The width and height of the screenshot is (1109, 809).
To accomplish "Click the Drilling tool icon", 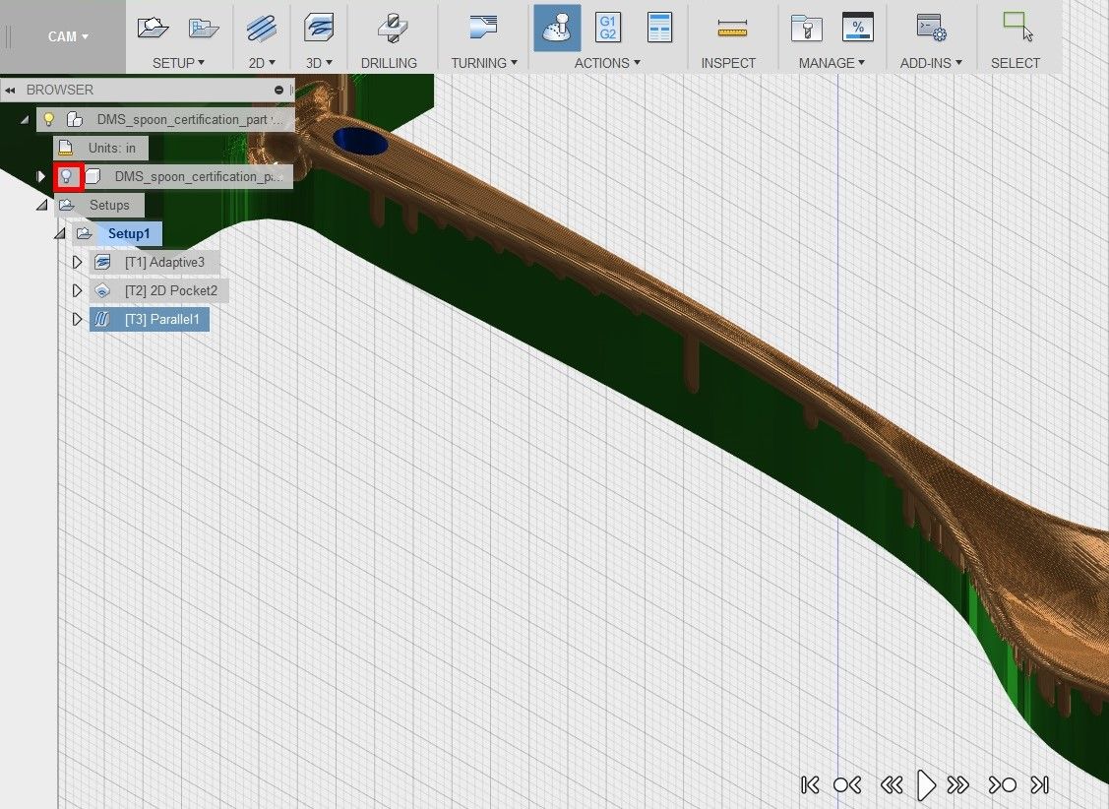I will (x=391, y=29).
